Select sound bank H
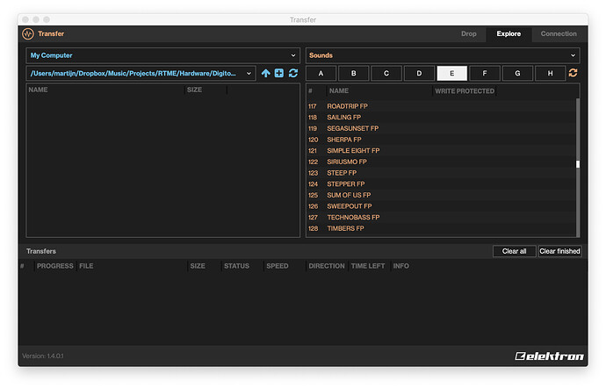 click(551, 73)
